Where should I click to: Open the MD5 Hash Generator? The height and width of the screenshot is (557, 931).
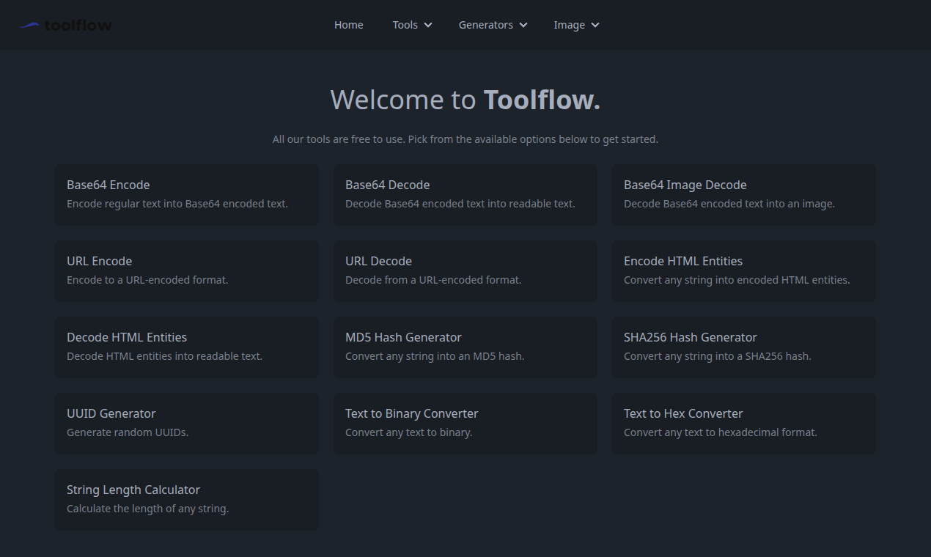click(x=466, y=347)
